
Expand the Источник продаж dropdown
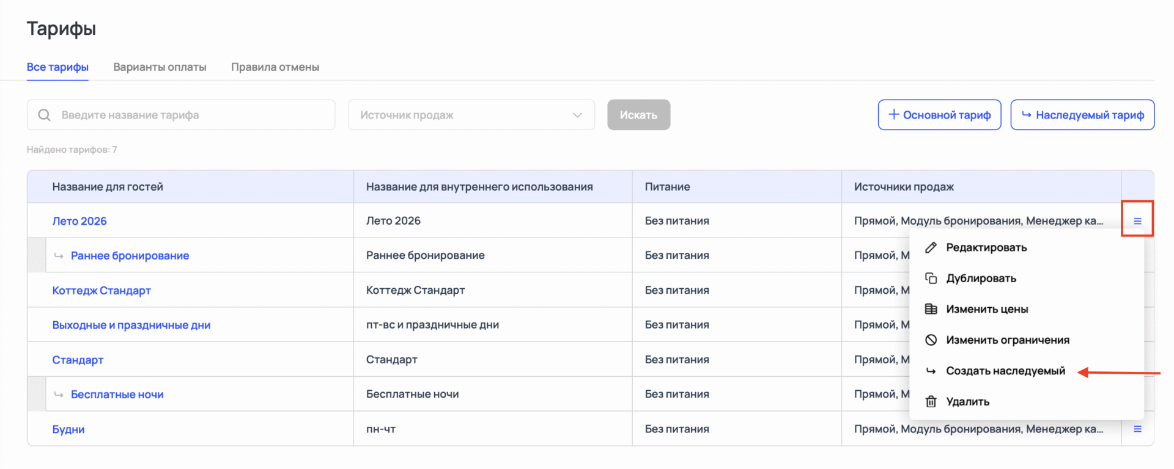pos(471,115)
